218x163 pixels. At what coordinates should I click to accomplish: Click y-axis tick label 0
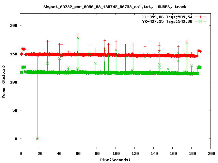point(16,139)
